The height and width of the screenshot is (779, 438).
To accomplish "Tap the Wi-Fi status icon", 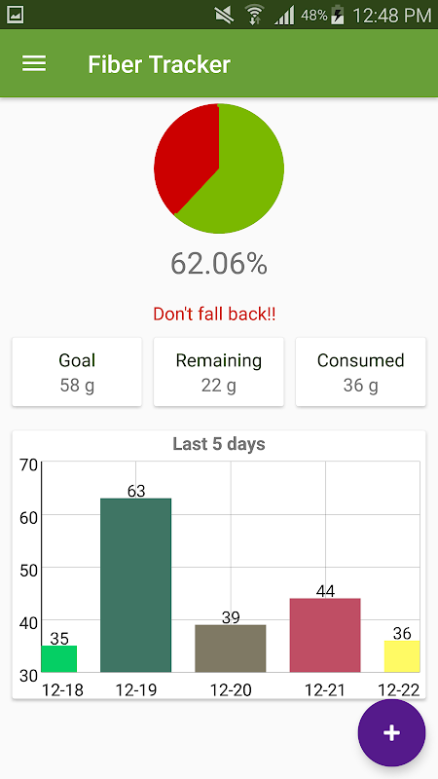I will click(254, 16).
